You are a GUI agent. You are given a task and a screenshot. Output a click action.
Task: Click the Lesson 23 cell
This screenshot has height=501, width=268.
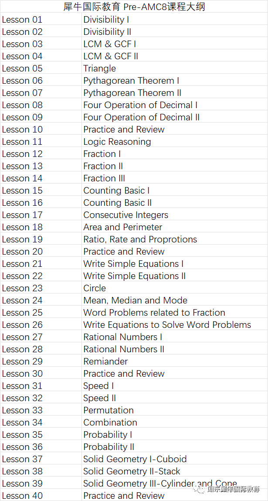[41, 288]
